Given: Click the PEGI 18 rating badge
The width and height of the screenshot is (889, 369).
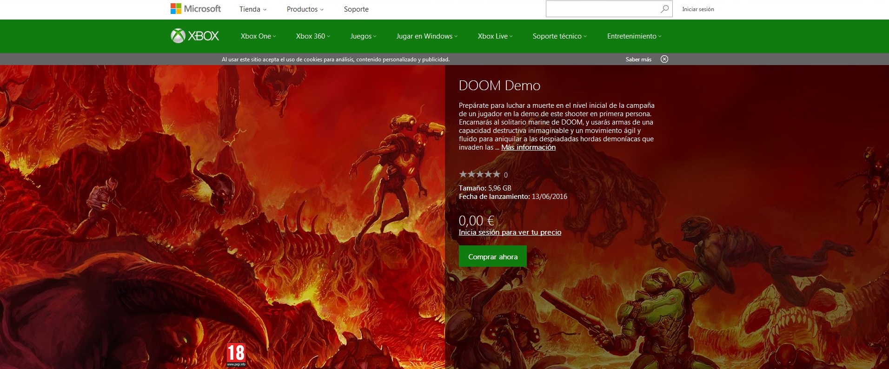Looking at the screenshot, I should click(236, 355).
